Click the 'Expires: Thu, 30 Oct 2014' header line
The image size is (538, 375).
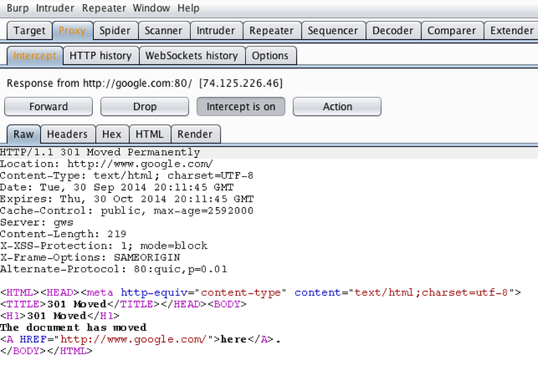(126, 199)
